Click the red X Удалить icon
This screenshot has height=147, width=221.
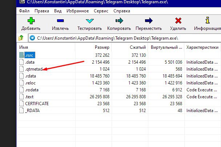(178, 21)
